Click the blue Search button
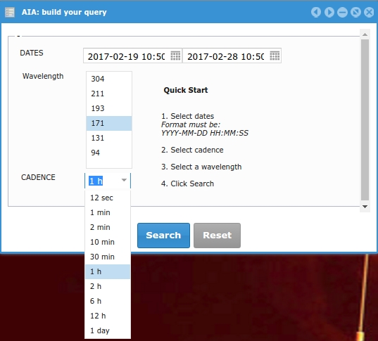This screenshot has height=341, width=378. pyautogui.click(x=163, y=236)
